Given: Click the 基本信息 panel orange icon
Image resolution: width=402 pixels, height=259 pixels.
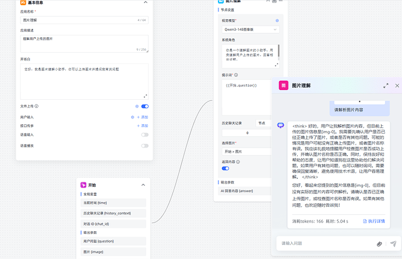Looking at the screenshot, I should pyautogui.click(x=23, y=2).
